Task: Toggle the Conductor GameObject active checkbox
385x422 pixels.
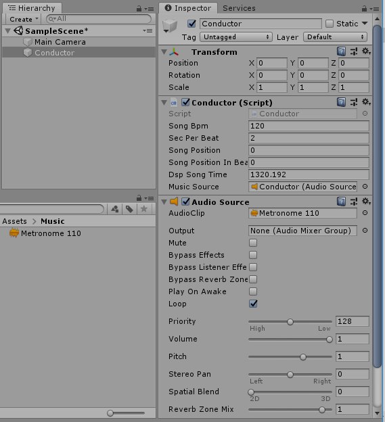Action: point(191,24)
